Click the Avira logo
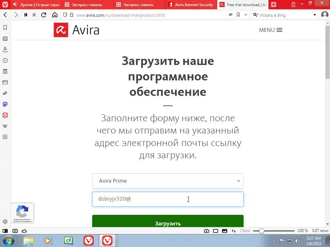 (x=77, y=30)
